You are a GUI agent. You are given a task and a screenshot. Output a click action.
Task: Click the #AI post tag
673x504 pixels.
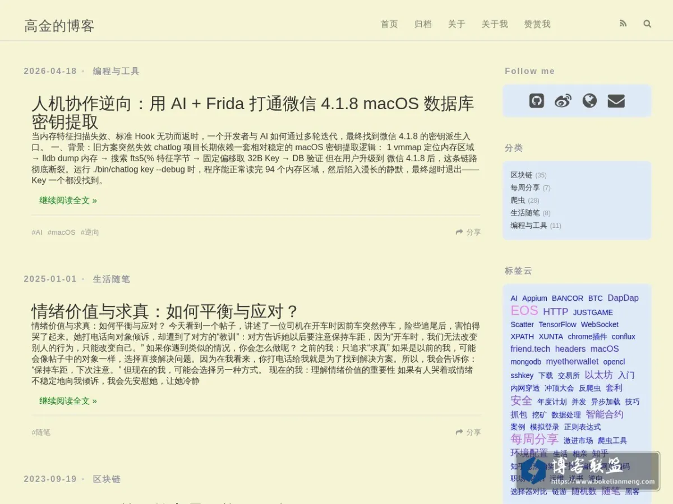click(x=37, y=232)
